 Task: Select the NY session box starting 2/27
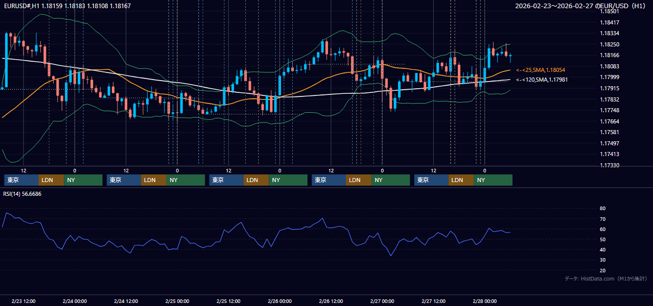(x=493, y=180)
